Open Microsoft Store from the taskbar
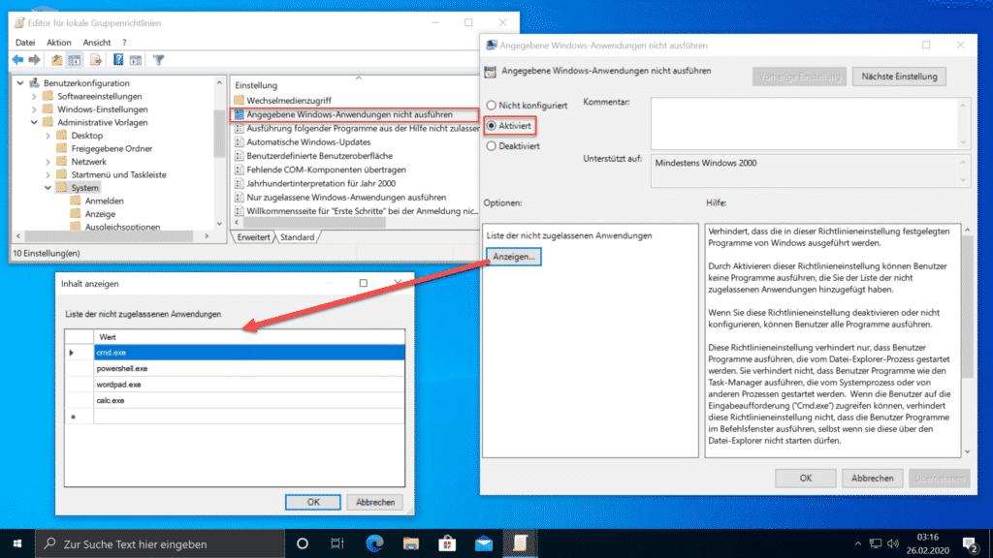The image size is (993, 558). pyautogui.click(x=447, y=543)
